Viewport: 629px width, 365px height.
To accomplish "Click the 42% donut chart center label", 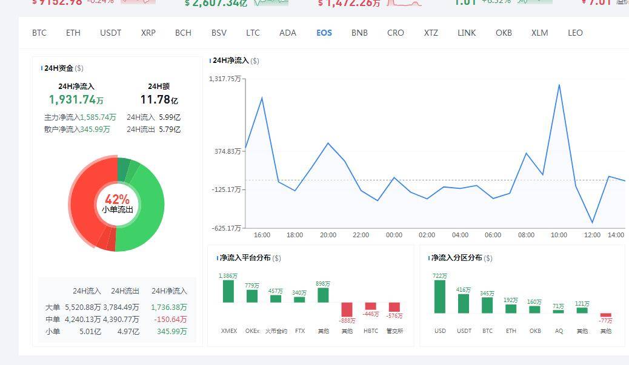I will click(117, 203).
